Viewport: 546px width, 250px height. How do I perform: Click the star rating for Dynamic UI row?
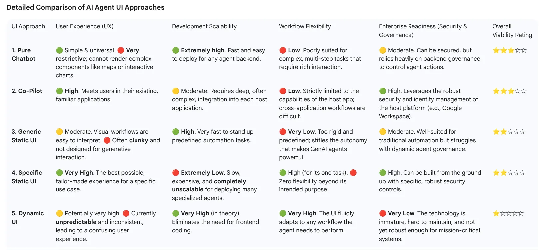(x=508, y=213)
